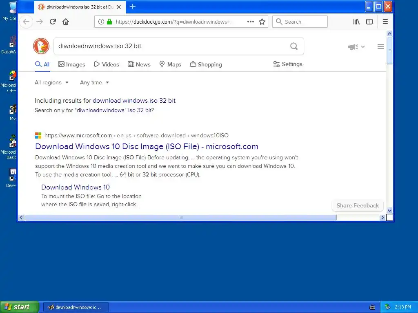Click vertical scrollbar up arrow
418x313 pixels.
(x=389, y=33)
